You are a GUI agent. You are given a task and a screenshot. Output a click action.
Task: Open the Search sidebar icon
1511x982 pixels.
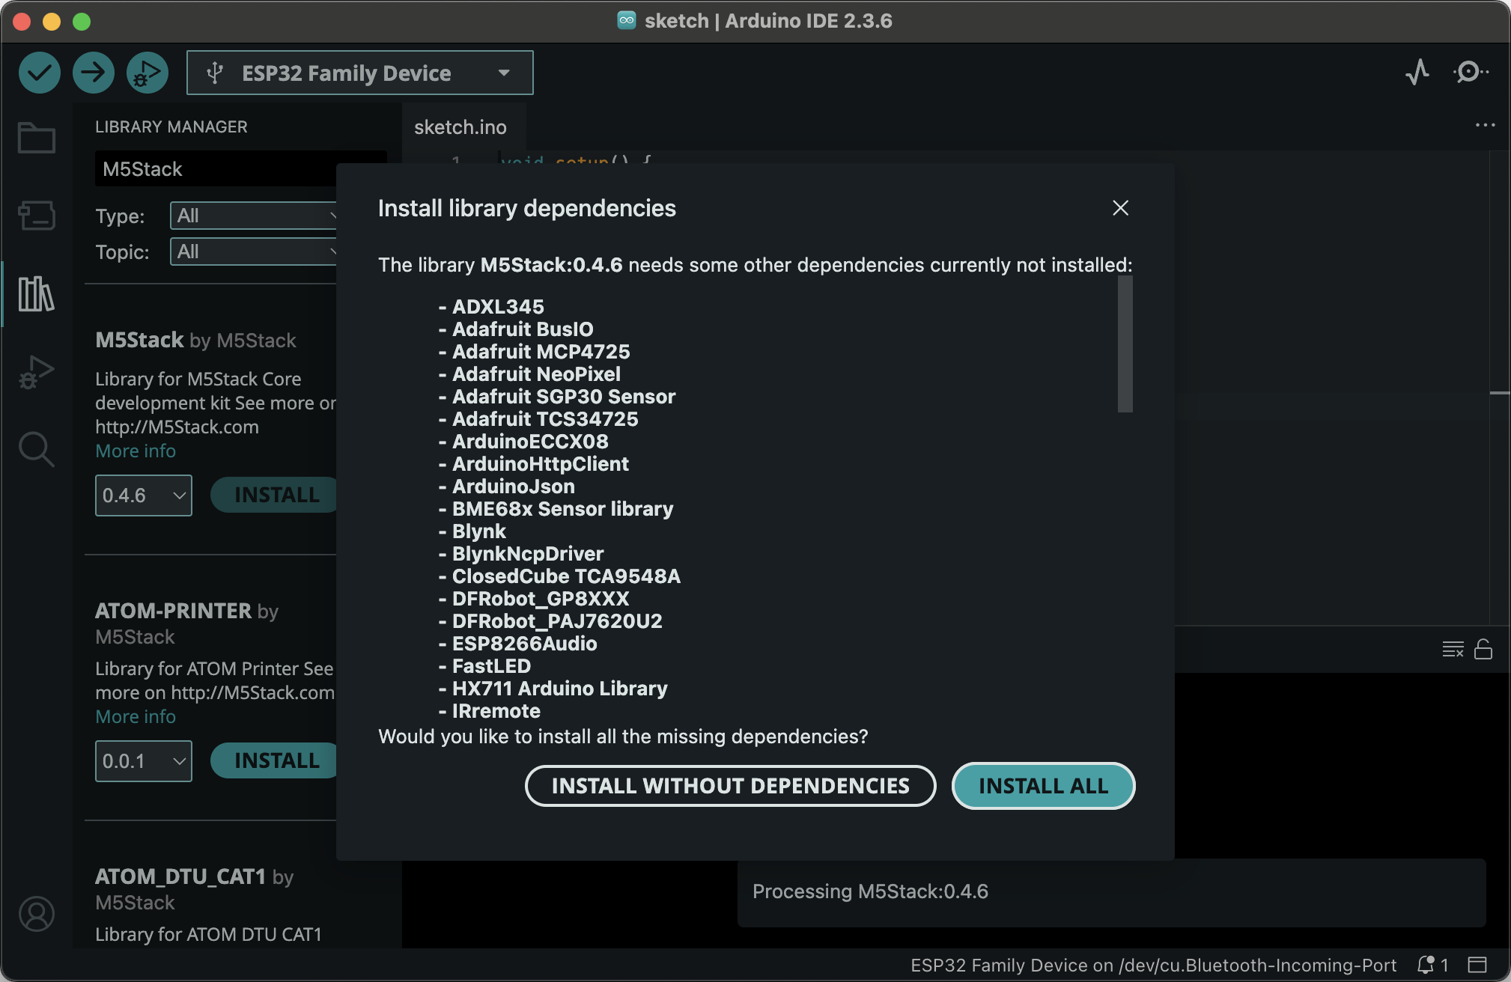click(x=36, y=449)
